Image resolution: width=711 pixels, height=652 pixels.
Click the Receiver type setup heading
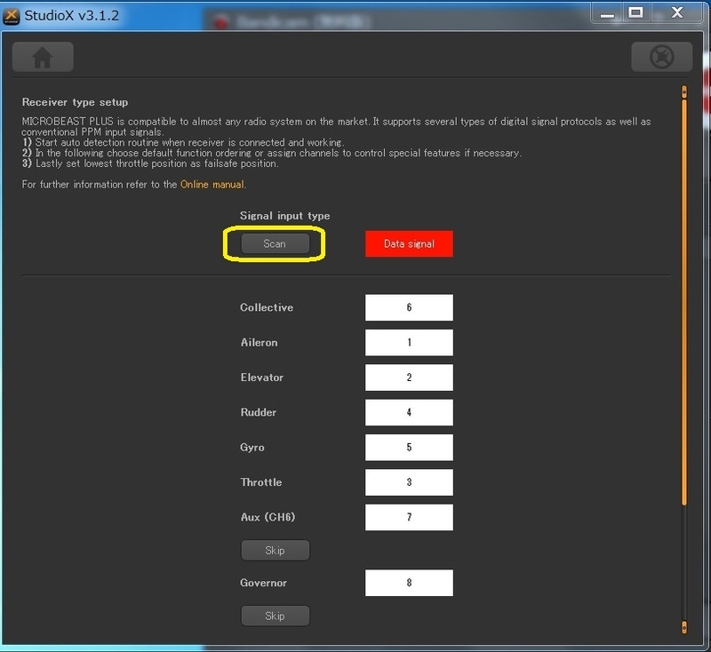pos(75,102)
